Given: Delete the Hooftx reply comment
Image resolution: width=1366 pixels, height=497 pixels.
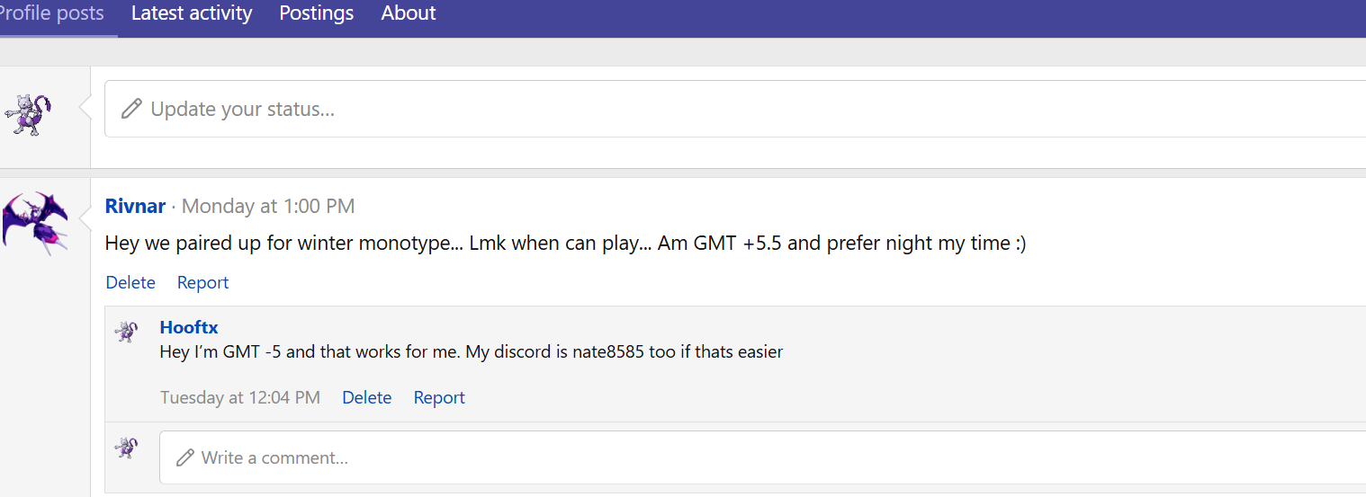Looking at the screenshot, I should (366, 397).
